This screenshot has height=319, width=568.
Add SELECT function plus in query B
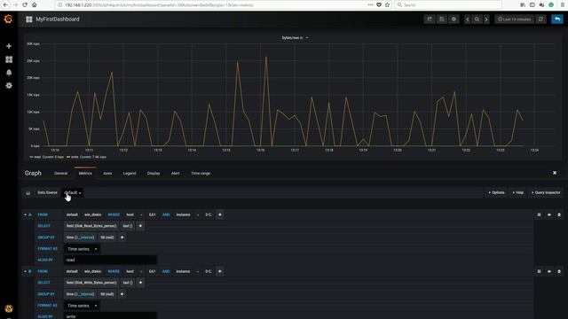click(x=140, y=283)
